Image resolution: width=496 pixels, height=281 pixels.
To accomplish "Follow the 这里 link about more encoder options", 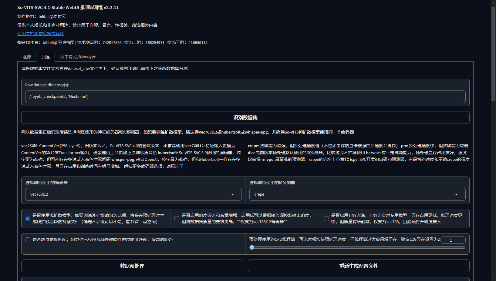I will (179, 166).
